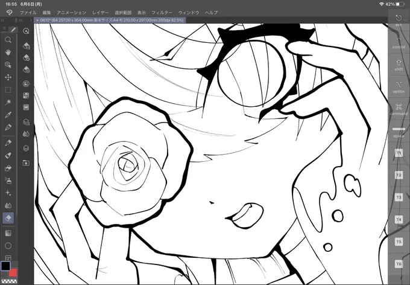Select the Zoom magnifier tool
The image size is (410, 285).
[x=8, y=40]
